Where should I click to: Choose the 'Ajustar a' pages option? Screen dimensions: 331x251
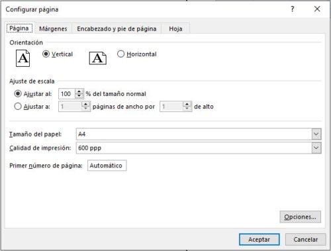(x=18, y=107)
